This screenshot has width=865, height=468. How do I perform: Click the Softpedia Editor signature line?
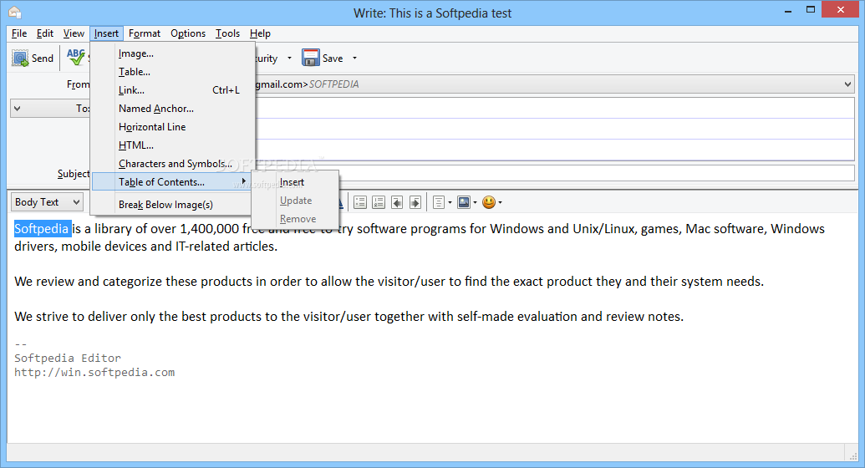68,359
